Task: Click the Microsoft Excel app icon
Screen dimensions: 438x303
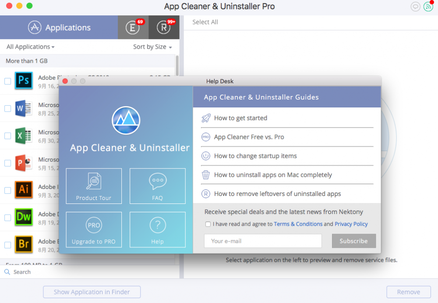Action: [24, 135]
